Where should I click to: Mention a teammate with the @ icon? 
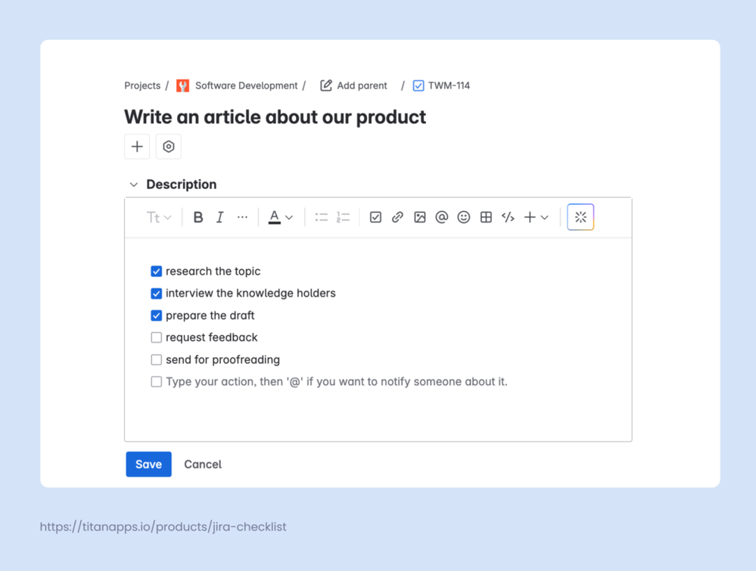coord(441,217)
